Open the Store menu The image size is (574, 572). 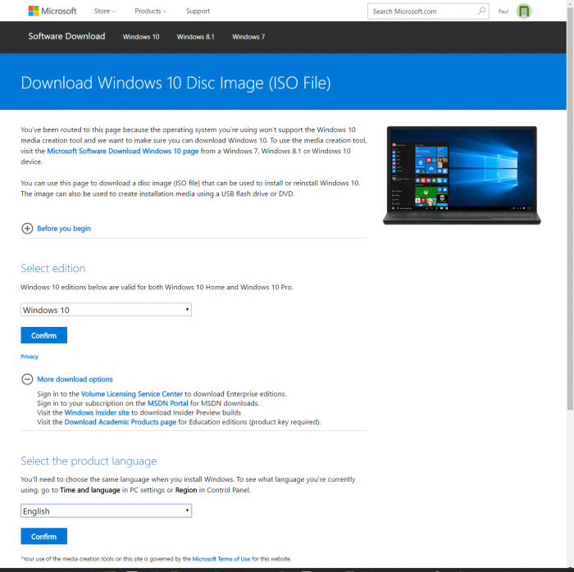click(104, 11)
